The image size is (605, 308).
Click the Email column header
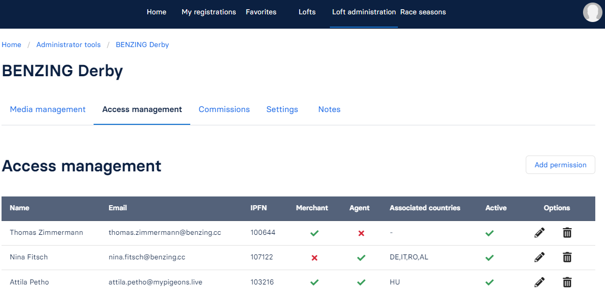[x=118, y=208]
